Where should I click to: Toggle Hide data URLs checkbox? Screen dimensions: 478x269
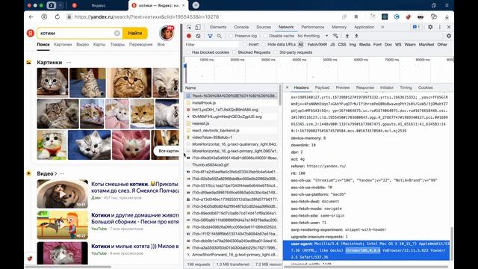[264, 45]
